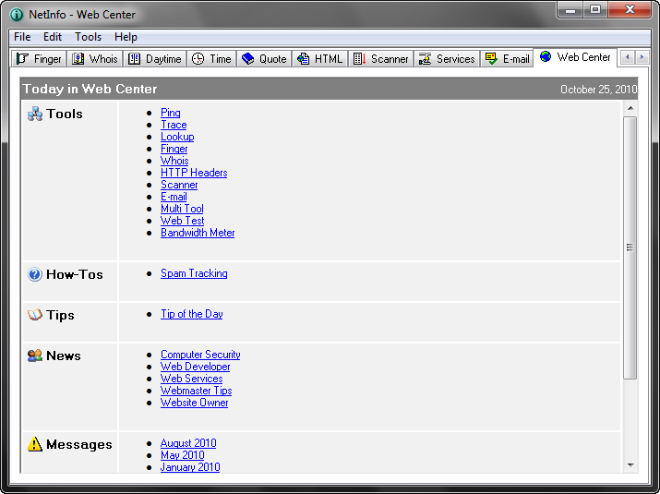Click the Ping link

click(x=171, y=113)
